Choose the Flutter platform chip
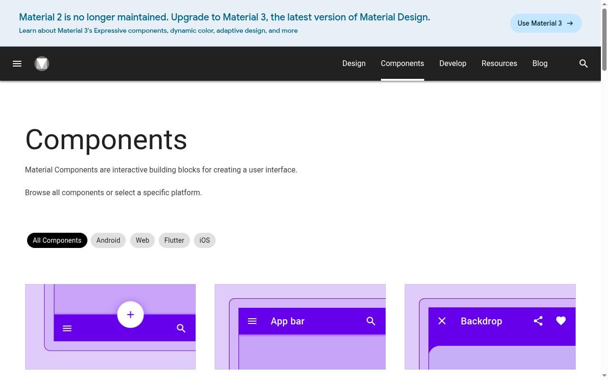 (174, 240)
